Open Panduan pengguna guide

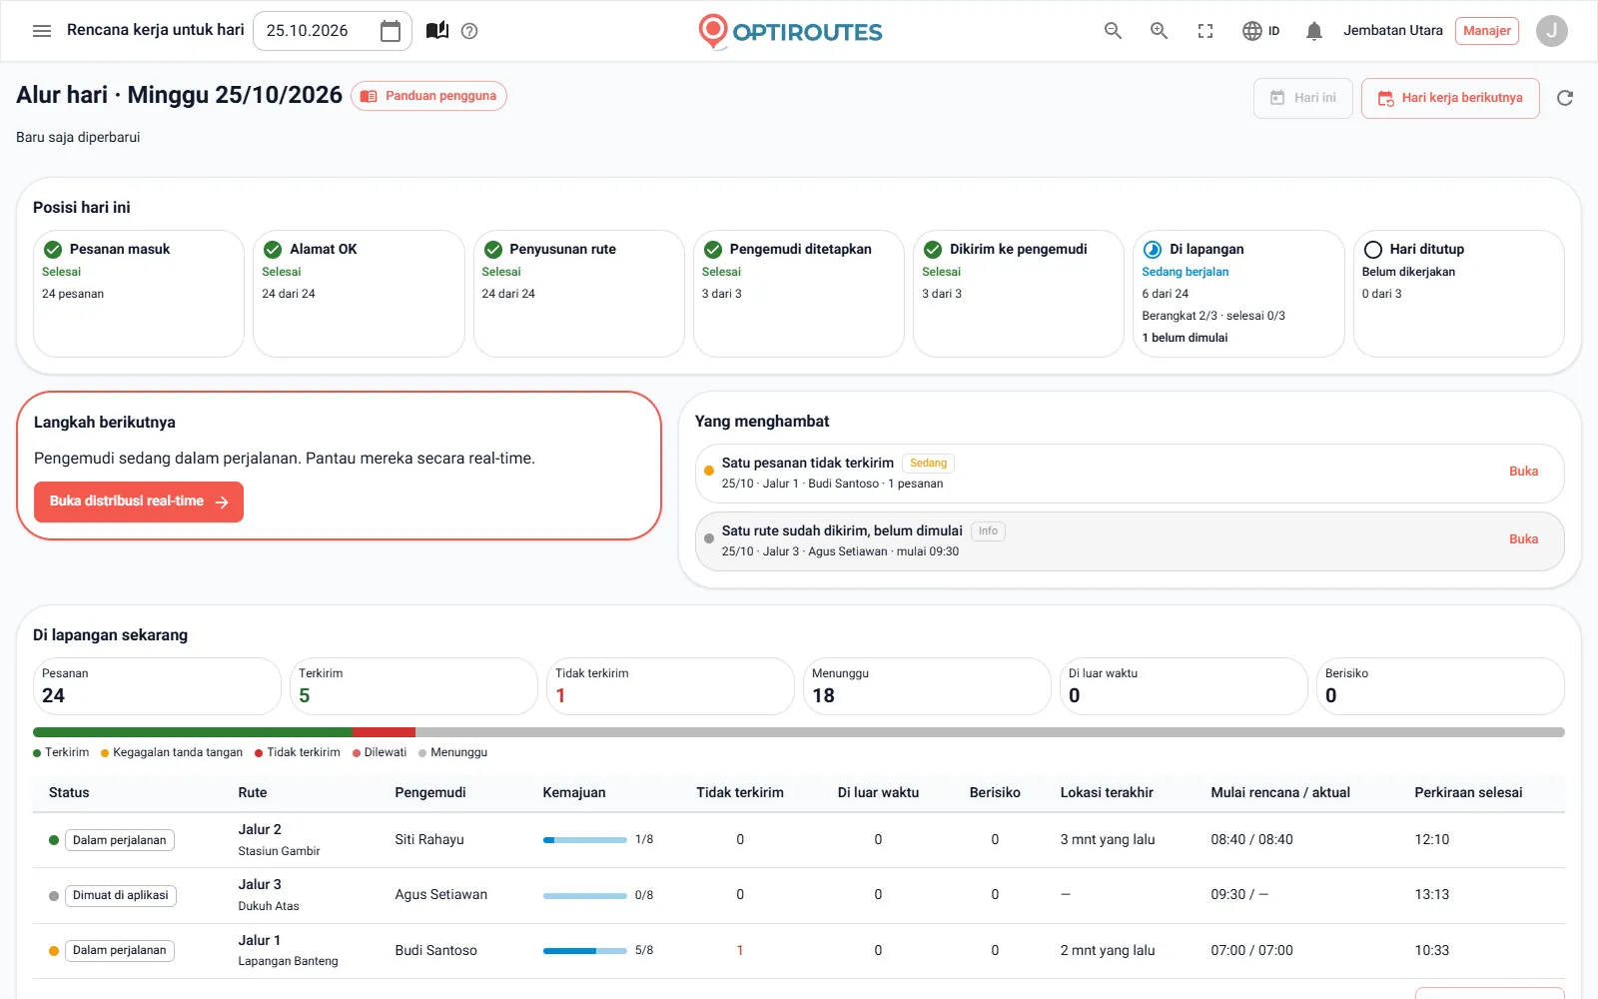coord(429,96)
